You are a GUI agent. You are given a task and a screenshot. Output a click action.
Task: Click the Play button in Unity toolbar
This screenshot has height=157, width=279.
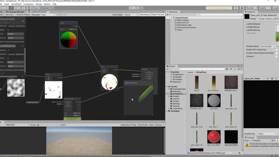tap(131, 8)
